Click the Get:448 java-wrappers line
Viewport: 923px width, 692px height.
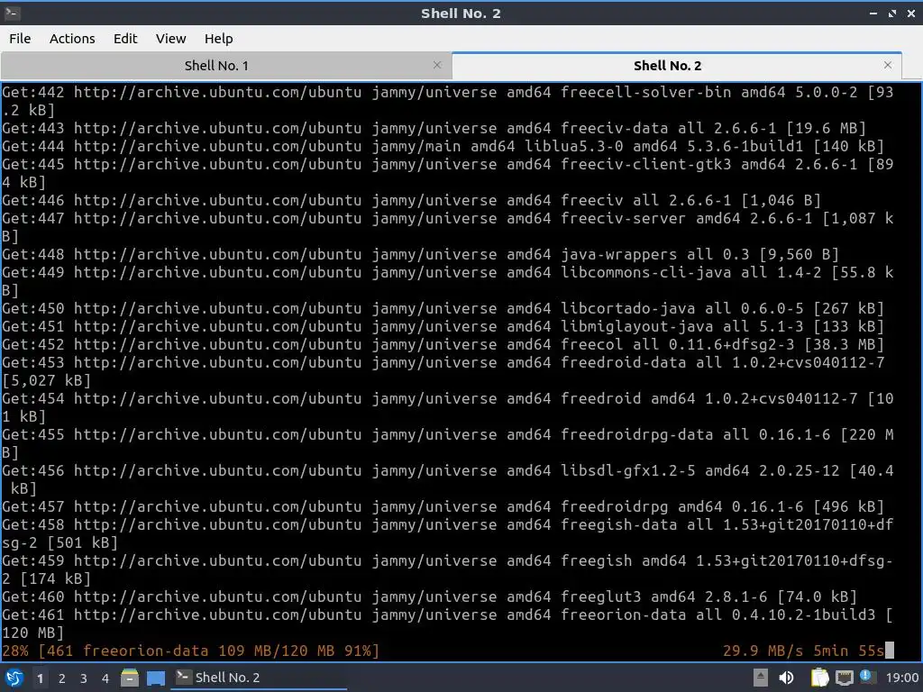point(420,254)
